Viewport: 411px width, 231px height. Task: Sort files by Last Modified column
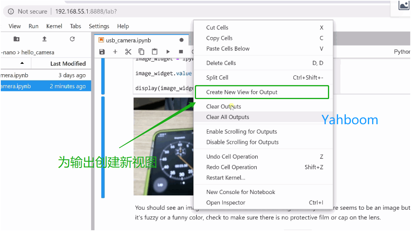pos(68,63)
